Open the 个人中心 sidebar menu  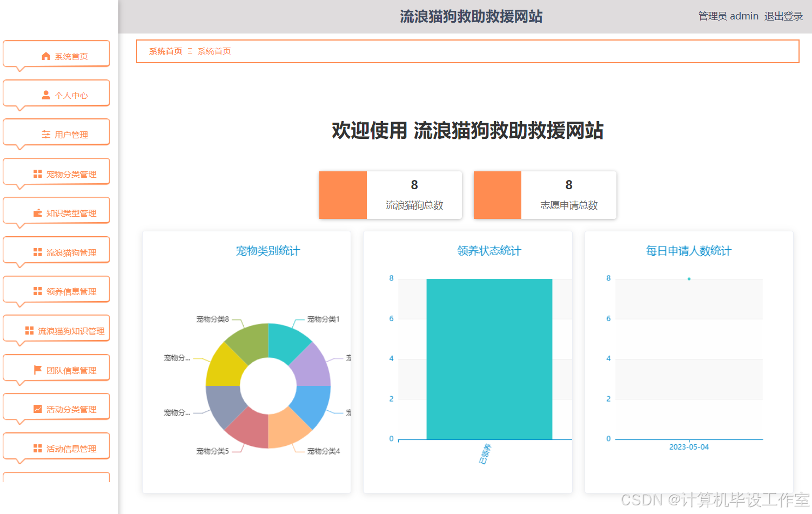pos(56,94)
